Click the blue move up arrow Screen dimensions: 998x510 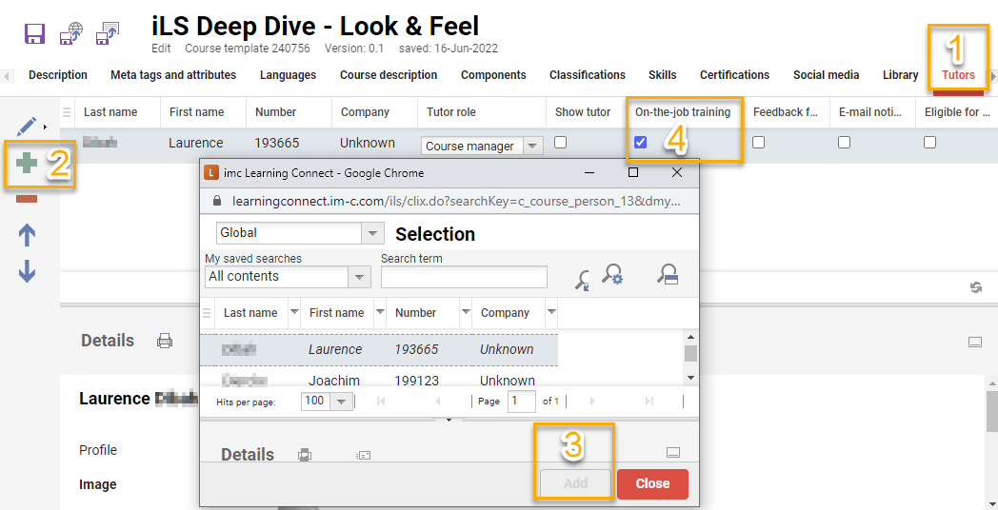(27, 235)
